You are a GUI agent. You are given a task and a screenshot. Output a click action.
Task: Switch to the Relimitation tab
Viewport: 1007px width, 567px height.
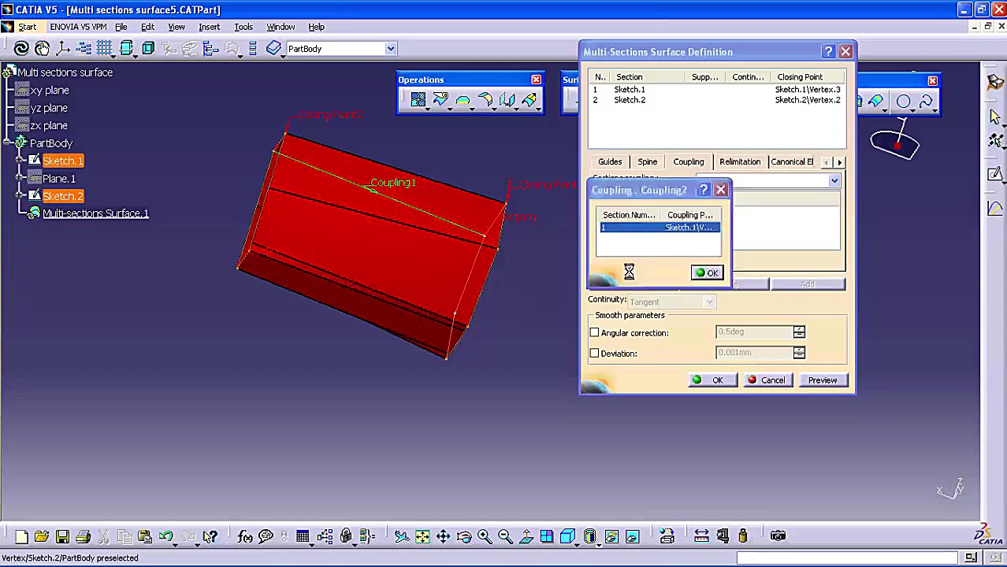740,162
